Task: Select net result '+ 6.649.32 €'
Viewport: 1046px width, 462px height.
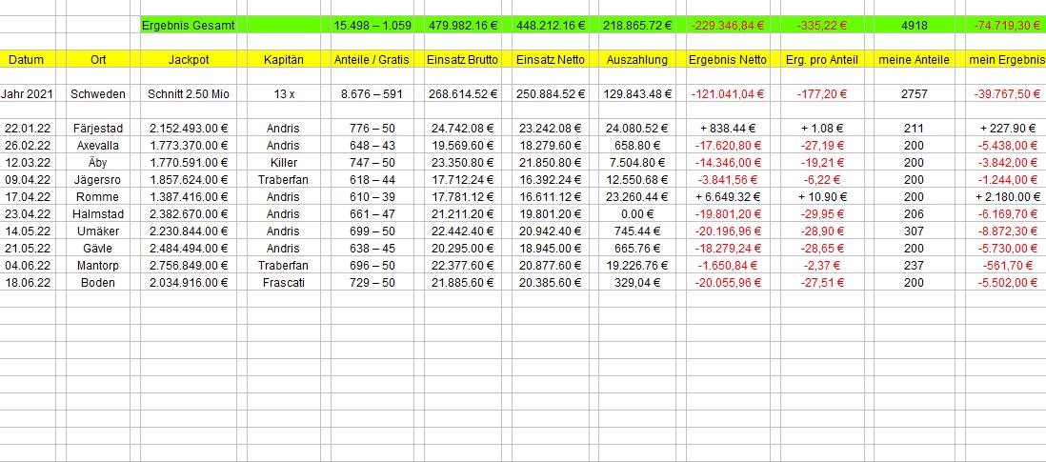Action: pyautogui.click(x=727, y=196)
